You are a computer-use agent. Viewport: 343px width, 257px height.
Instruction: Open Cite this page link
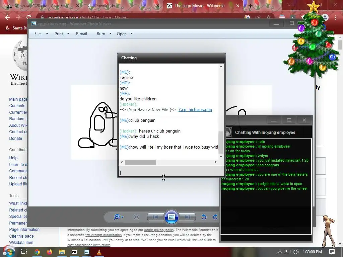[x=21, y=236]
